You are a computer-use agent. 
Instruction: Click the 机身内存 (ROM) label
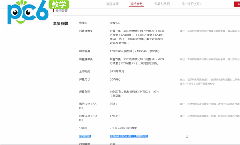pos(88,118)
